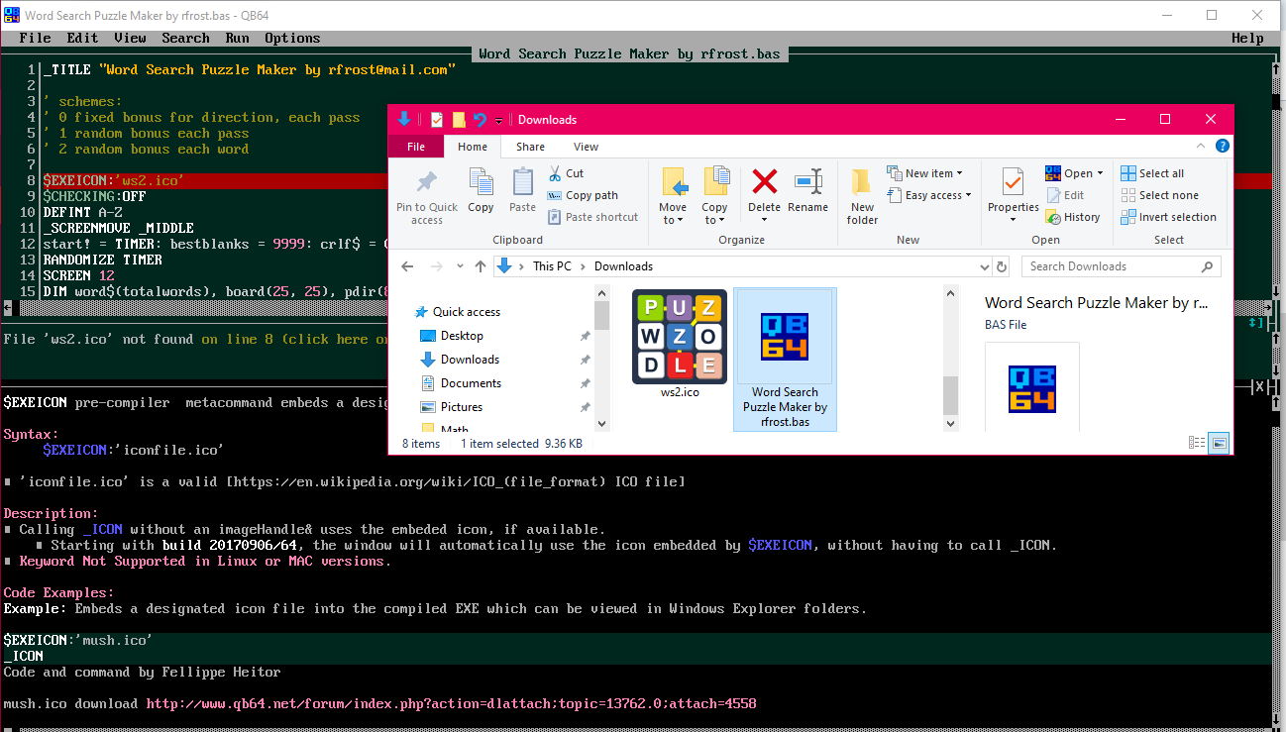This screenshot has height=732, width=1286.
Task: Click $EXEICON link in help description
Action: (780, 545)
